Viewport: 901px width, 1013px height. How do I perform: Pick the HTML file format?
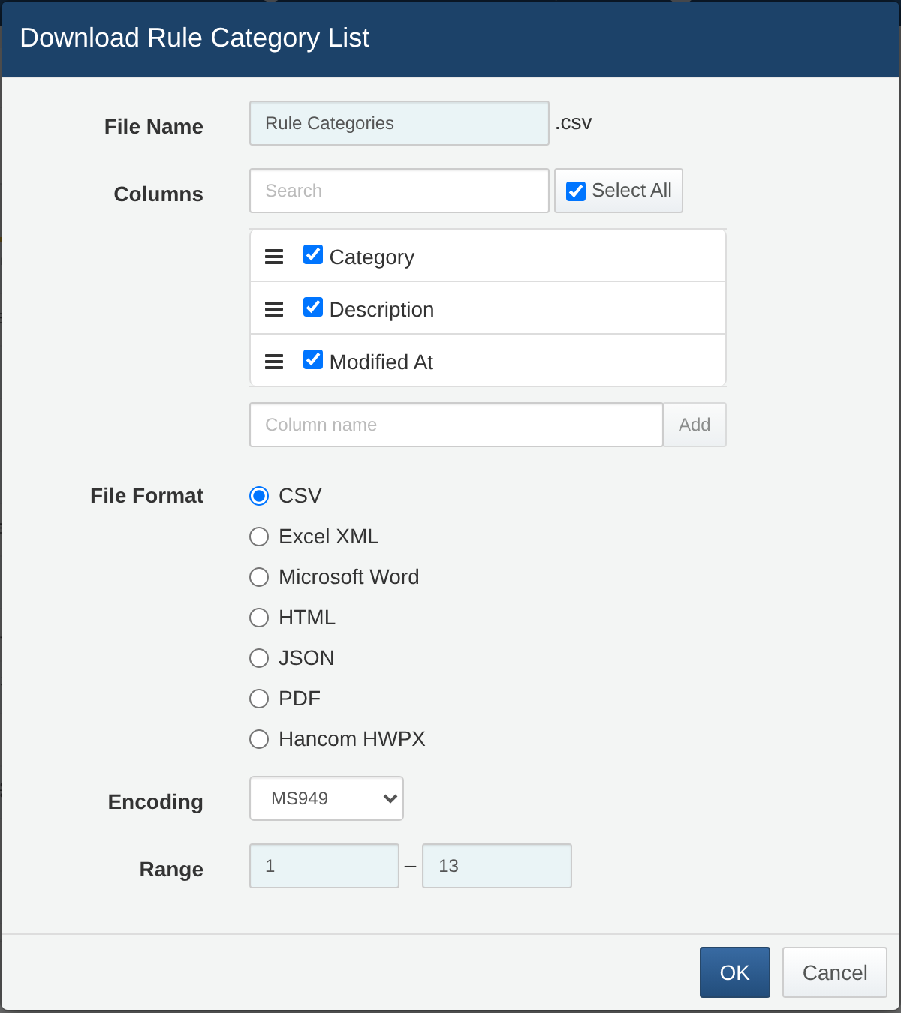coord(259,618)
